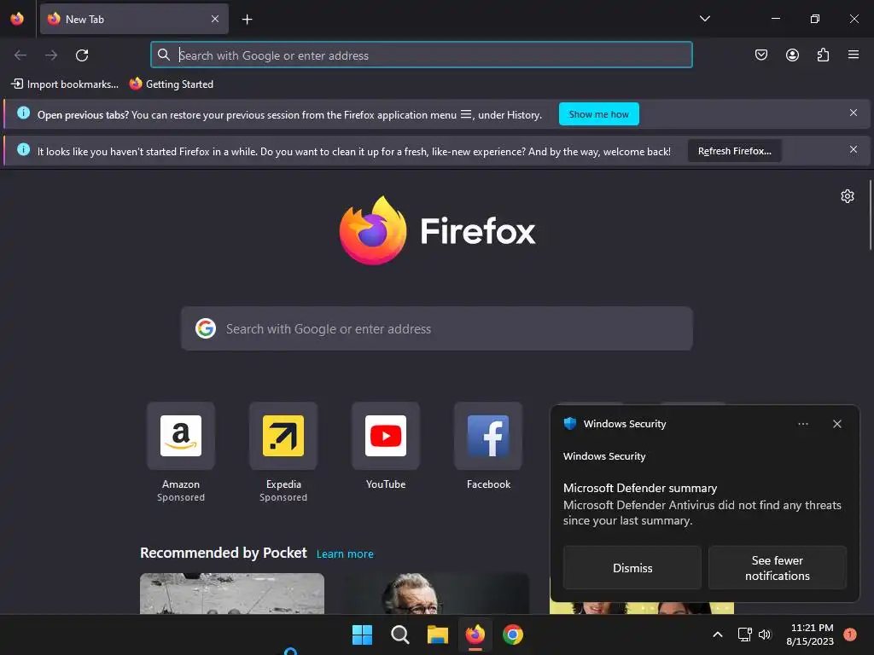Open the first Pocket story thumbnail
The height and width of the screenshot is (655, 874).
232,594
